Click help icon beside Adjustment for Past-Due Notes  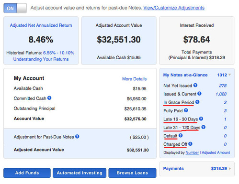point(77,137)
